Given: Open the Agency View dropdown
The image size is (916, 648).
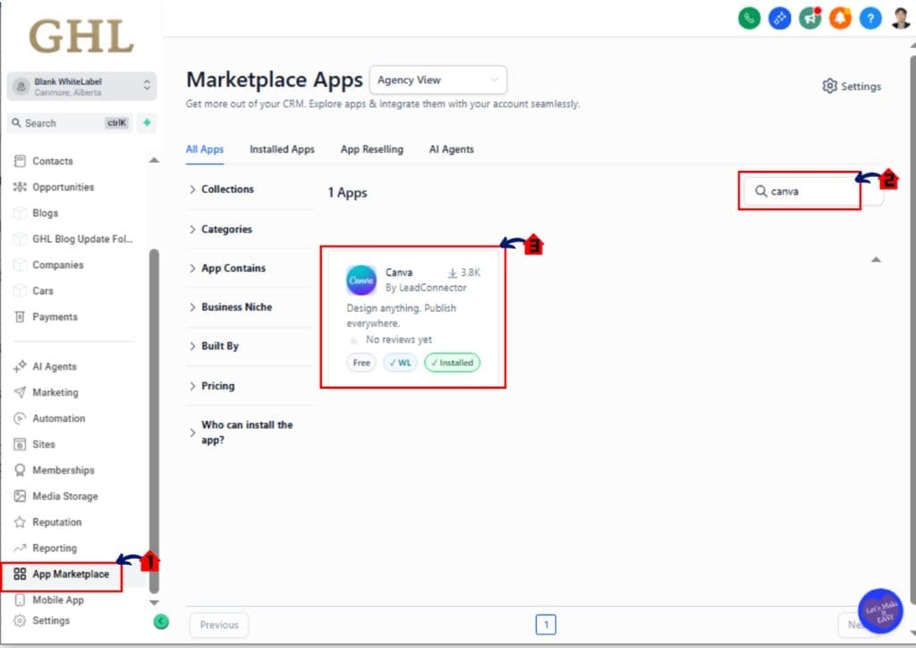Looking at the screenshot, I should pos(437,80).
